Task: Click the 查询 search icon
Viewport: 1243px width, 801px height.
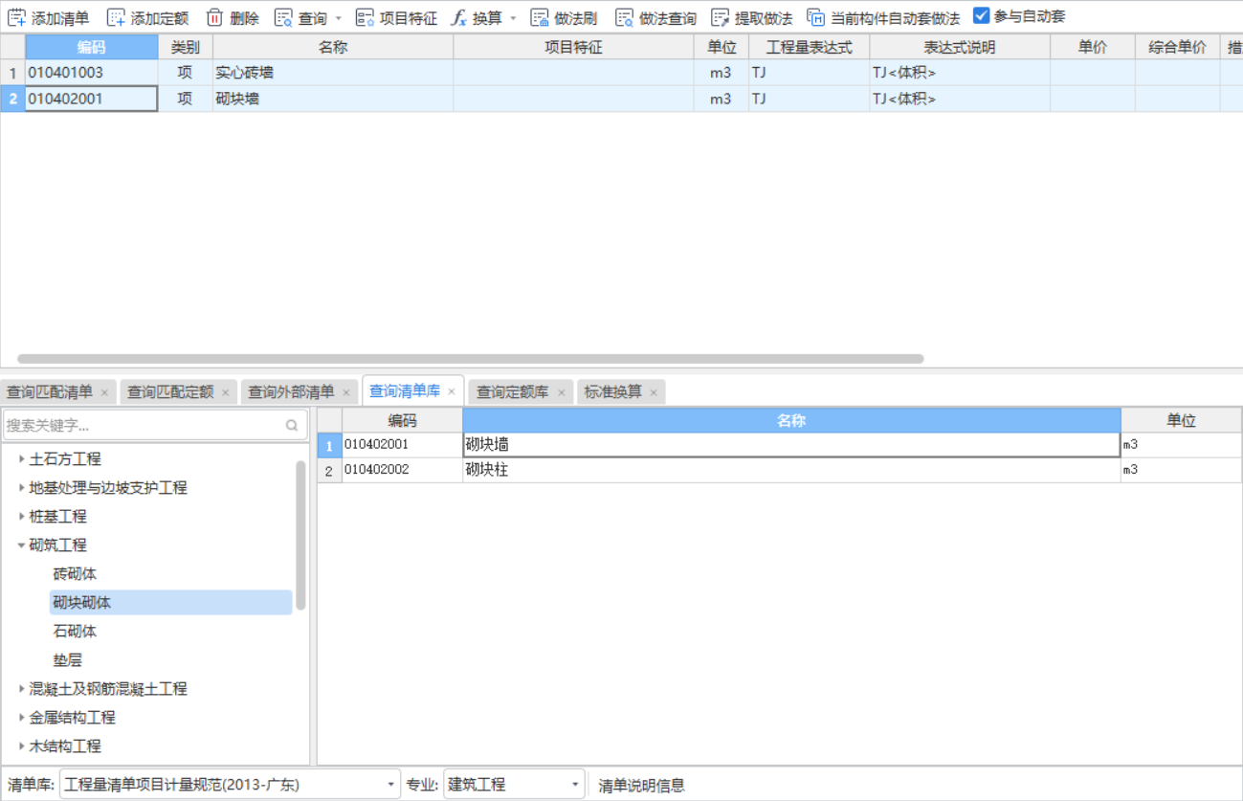Action: tap(283, 17)
